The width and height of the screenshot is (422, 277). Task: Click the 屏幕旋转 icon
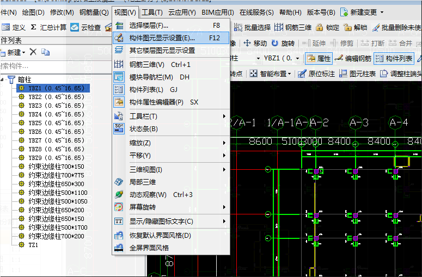pyautogui.click(x=119, y=207)
